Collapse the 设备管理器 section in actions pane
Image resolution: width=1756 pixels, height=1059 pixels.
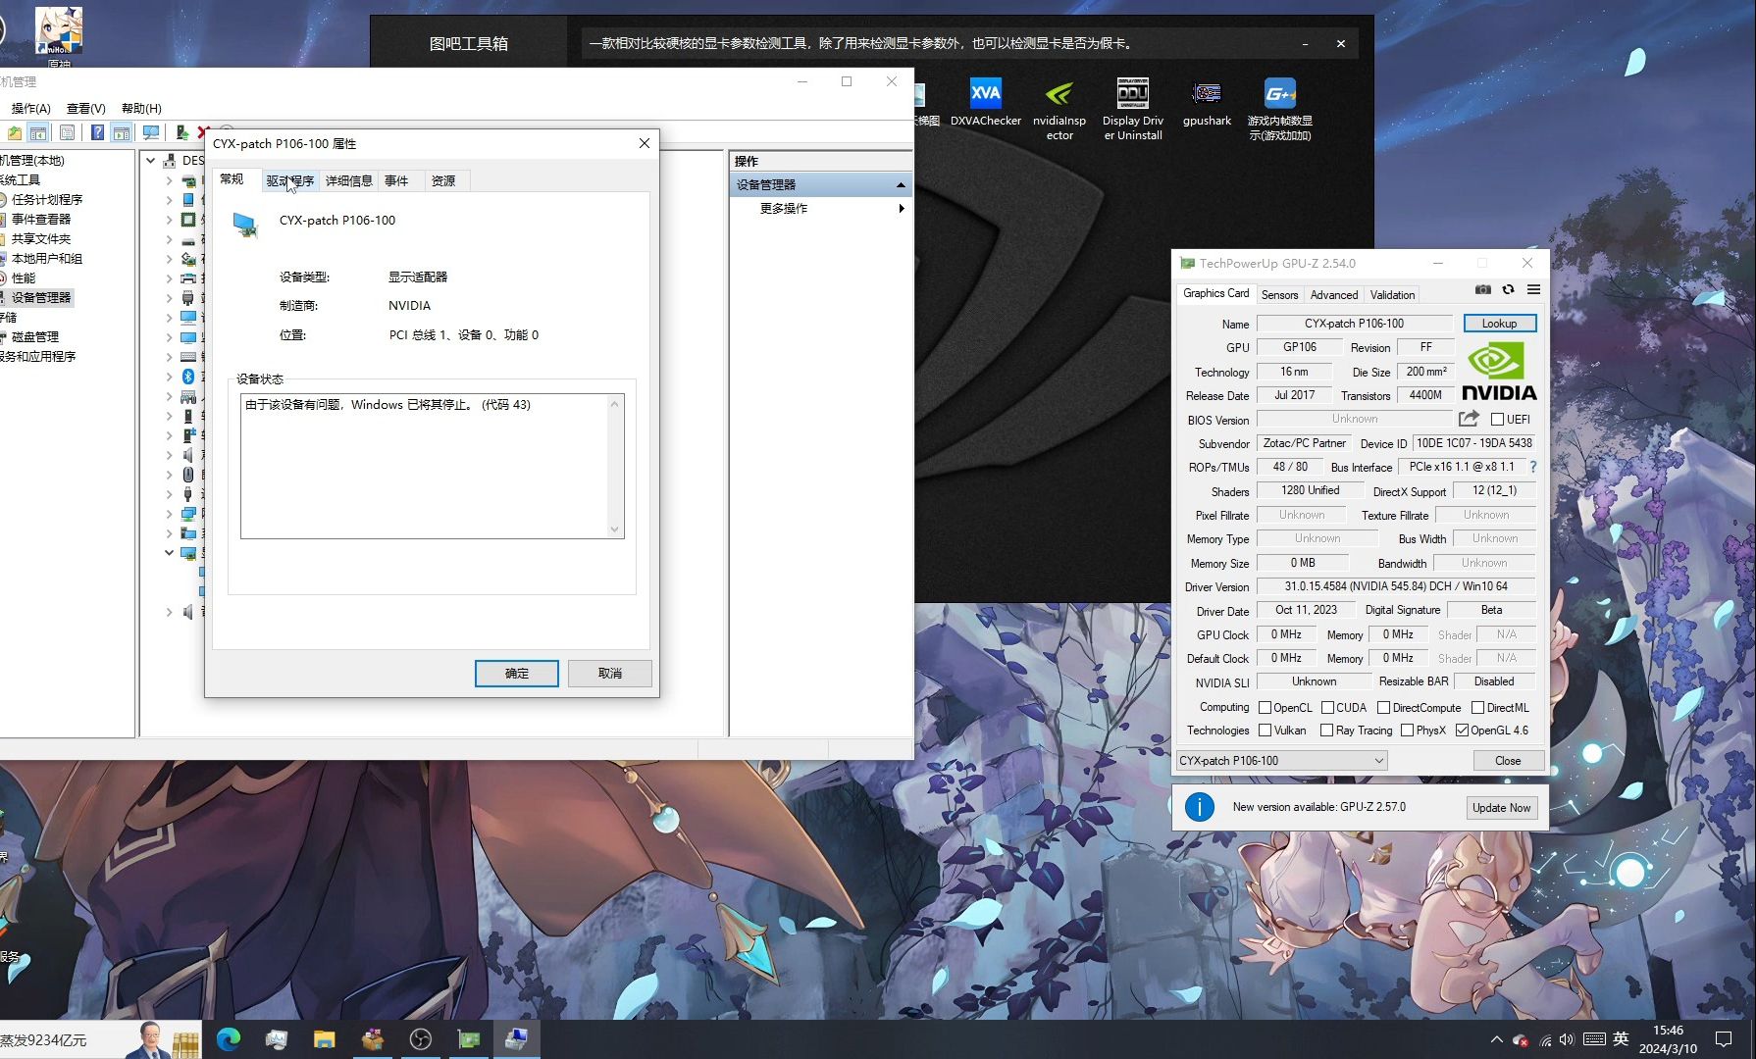(901, 184)
